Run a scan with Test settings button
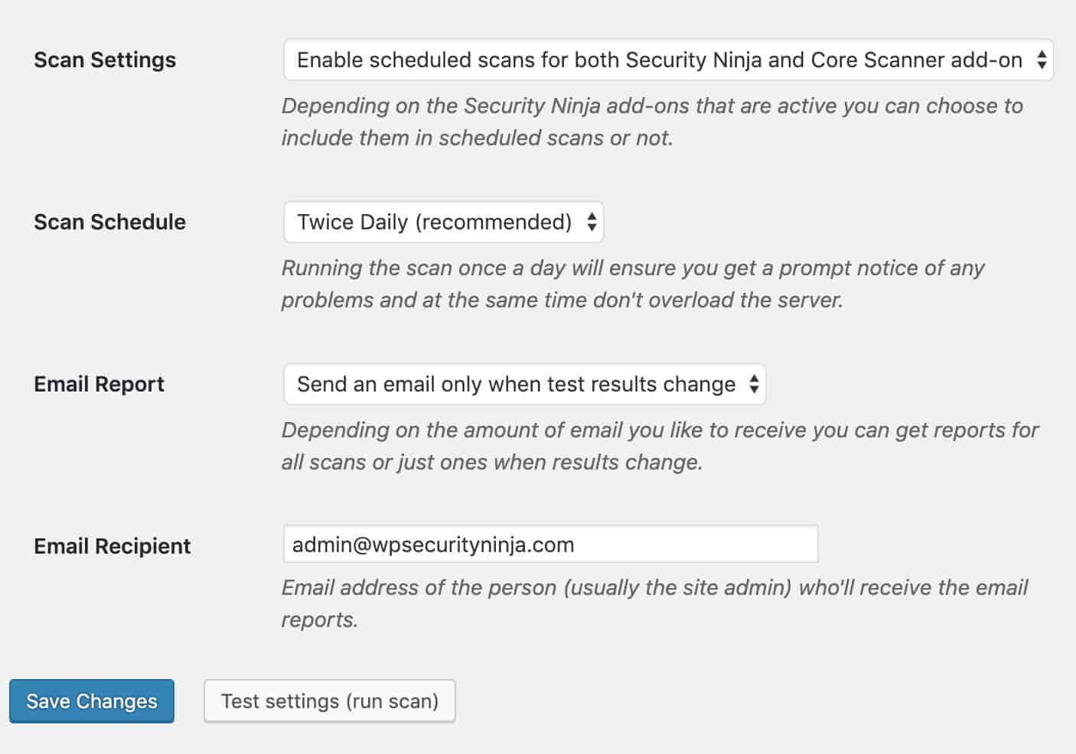The height and width of the screenshot is (754, 1076). click(x=330, y=701)
